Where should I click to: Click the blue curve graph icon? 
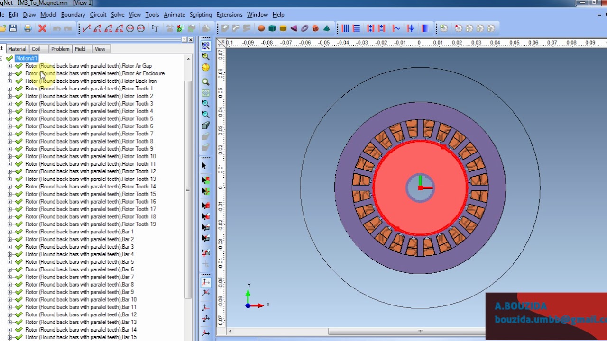(396, 28)
